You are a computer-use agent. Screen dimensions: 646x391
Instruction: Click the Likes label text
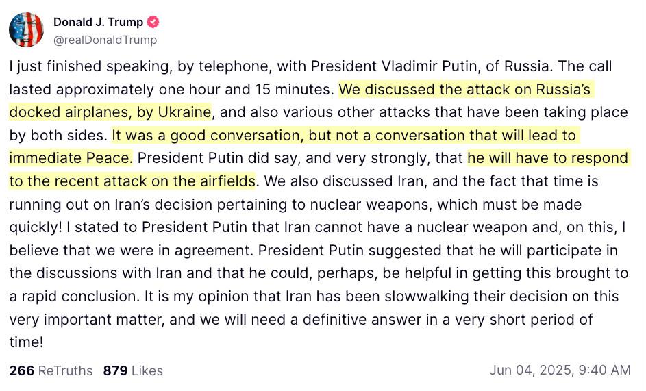click(x=147, y=370)
